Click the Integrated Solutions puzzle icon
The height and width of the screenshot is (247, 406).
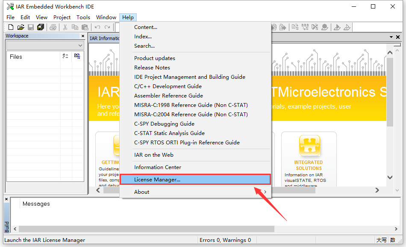coord(309,145)
